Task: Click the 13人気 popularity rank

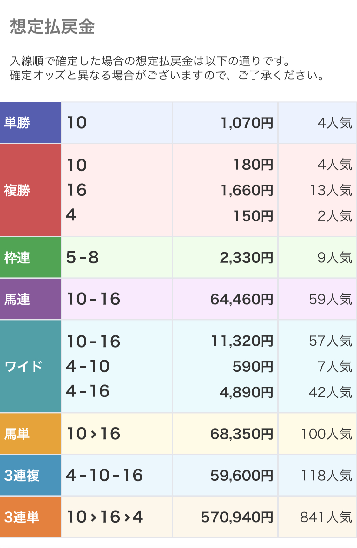Action: point(331,190)
